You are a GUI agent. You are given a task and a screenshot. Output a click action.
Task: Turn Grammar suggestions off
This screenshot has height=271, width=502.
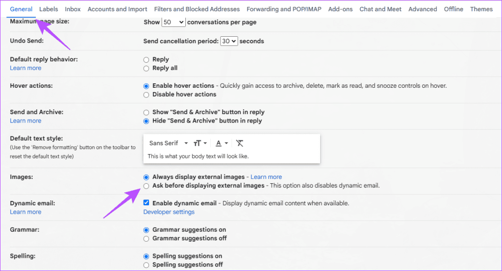[146, 239]
